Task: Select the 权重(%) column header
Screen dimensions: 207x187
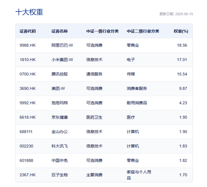Action: 181,31
